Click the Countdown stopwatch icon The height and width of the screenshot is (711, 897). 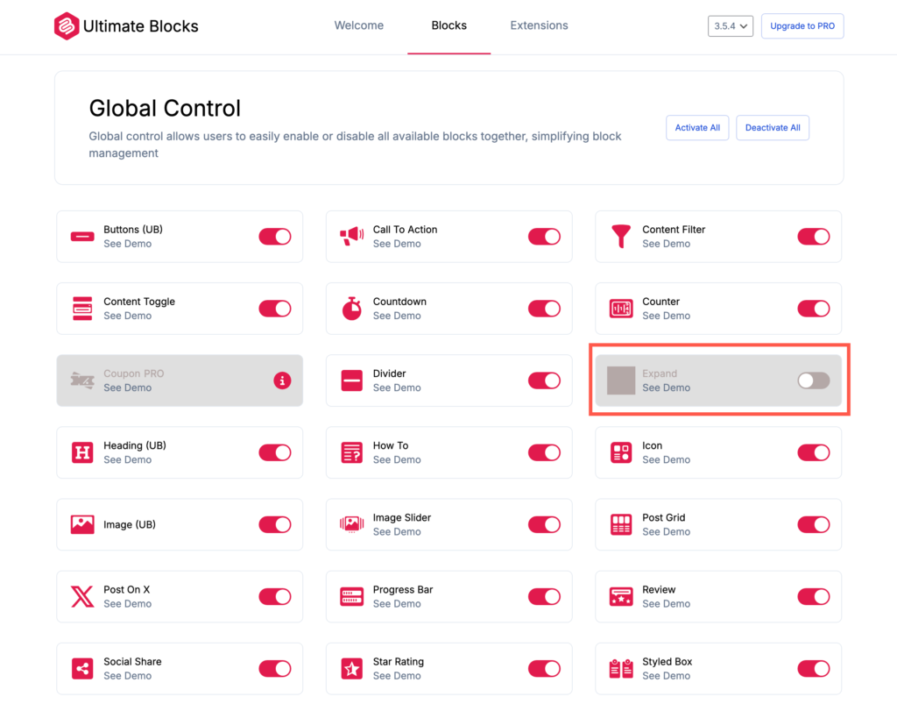pos(351,309)
